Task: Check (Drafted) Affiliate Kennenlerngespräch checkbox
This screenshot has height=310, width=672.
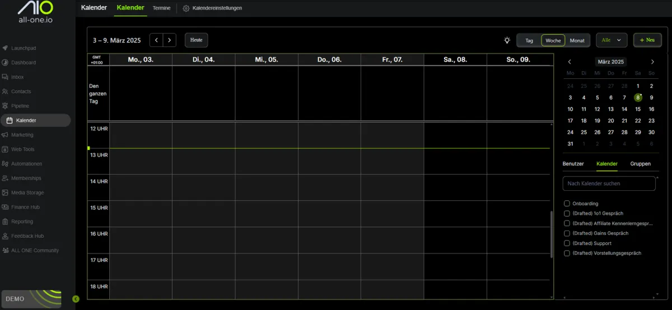Action: [567, 223]
